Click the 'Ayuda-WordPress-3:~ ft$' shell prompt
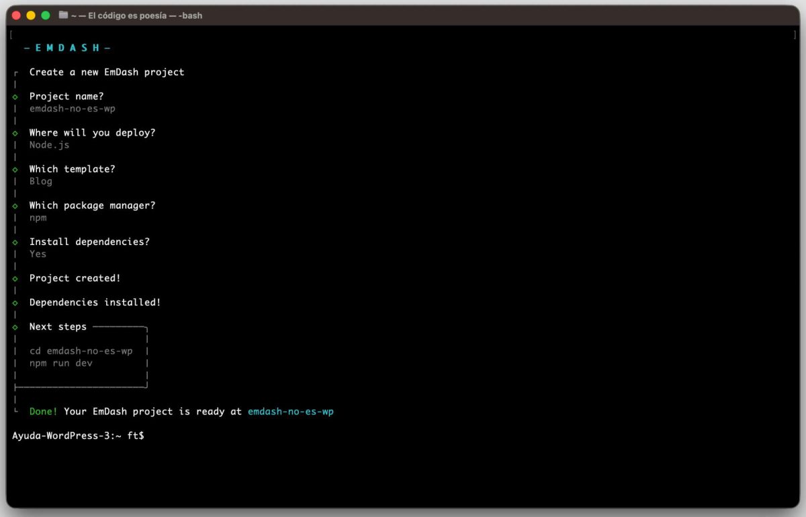Image resolution: width=806 pixels, height=517 pixels. (x=78, y=436)
